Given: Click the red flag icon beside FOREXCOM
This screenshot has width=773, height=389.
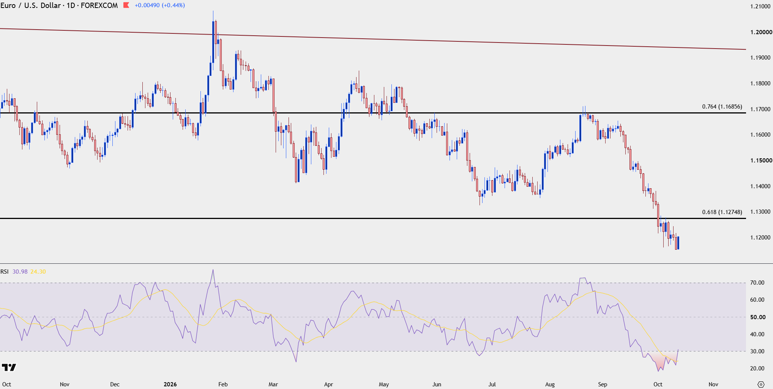Looking at the screenshot, I should point(126,5).
